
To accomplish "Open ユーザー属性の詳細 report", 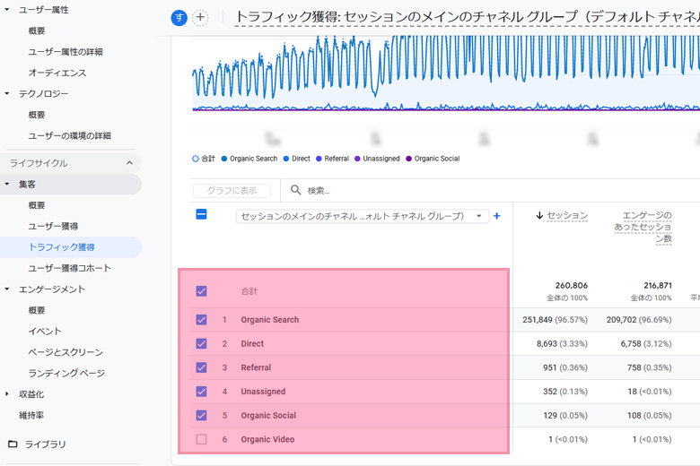I will 66,52.
